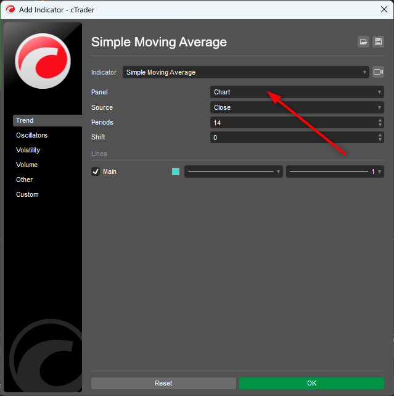Close the Add Indicator dialog
Image resolution: width=394 pixels, height=396 pixels.
pos(384,10)
